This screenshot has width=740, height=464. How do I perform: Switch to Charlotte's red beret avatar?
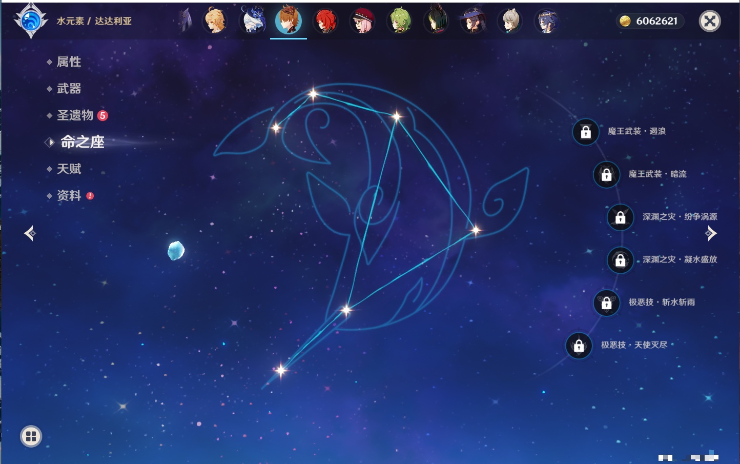point(362,21)
